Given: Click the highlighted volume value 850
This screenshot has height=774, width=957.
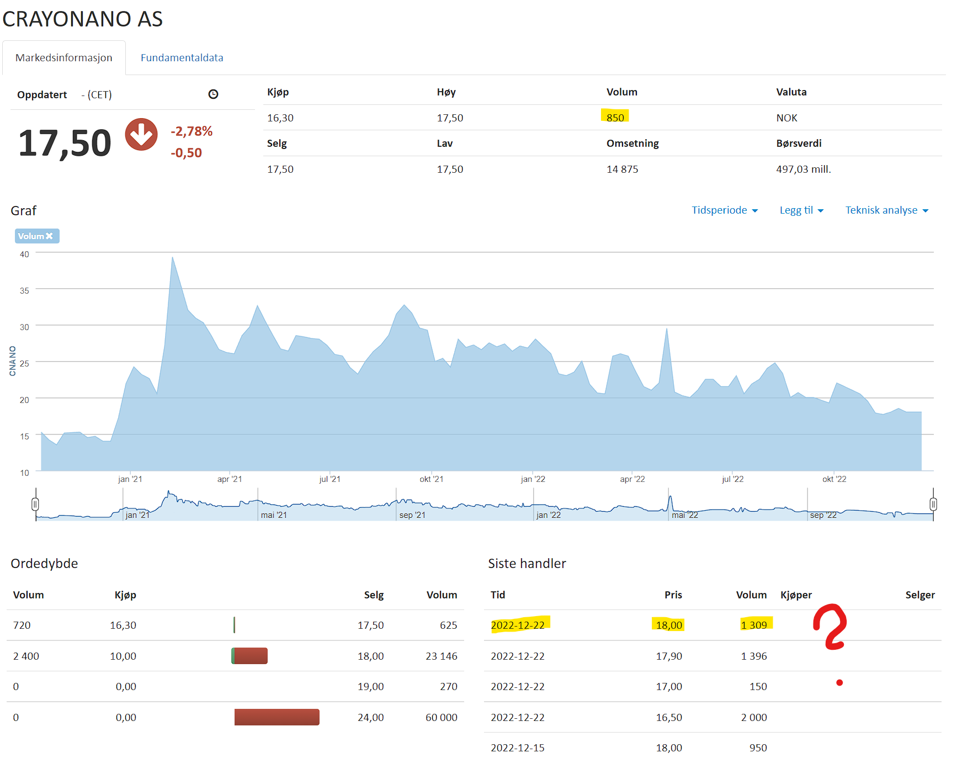Looking at the screenshot, I should (615, 118).
